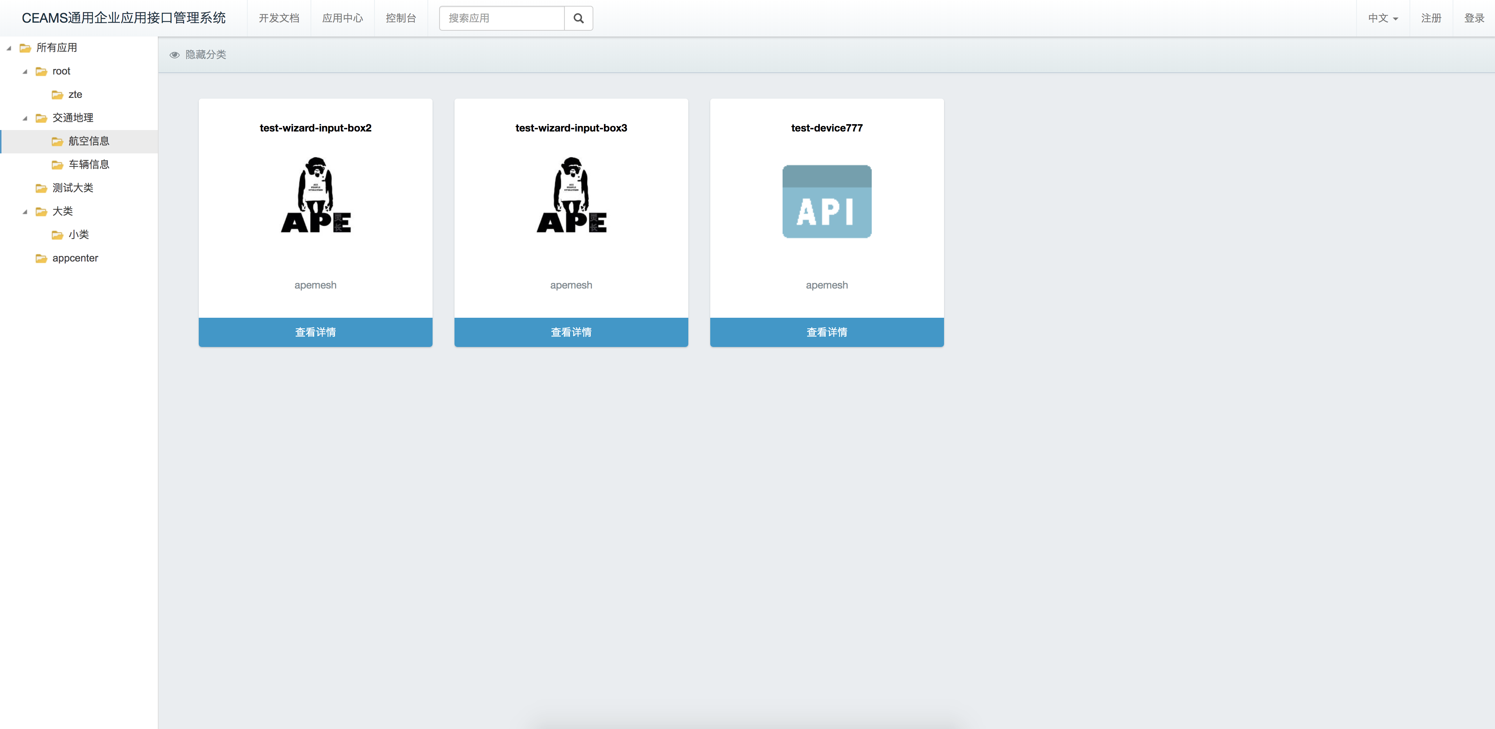Open 开发文档 in the navbar

[279, 18]
